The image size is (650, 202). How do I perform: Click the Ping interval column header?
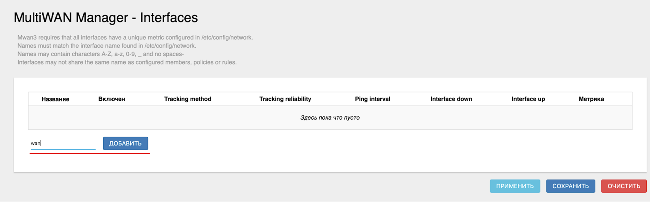pos(373,99)
